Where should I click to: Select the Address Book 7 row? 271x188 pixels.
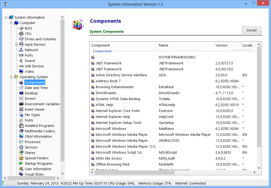click(173, 81)
